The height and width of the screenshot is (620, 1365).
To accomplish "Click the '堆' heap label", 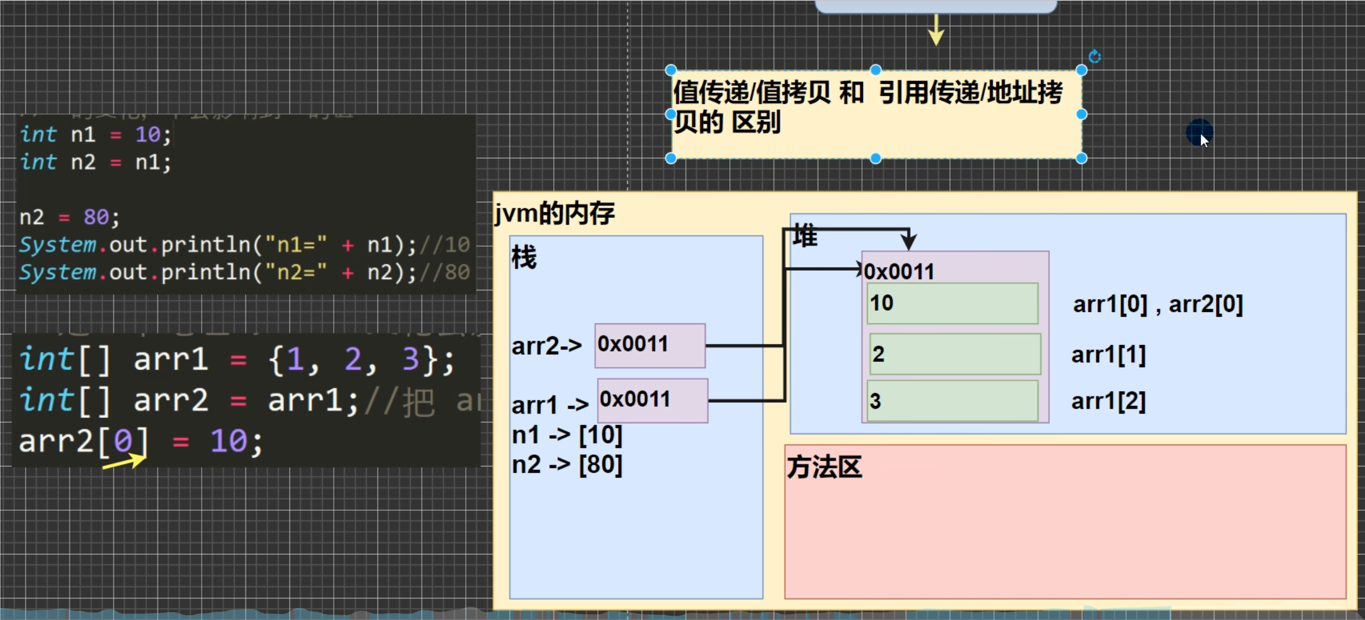I will pos(805,236).
